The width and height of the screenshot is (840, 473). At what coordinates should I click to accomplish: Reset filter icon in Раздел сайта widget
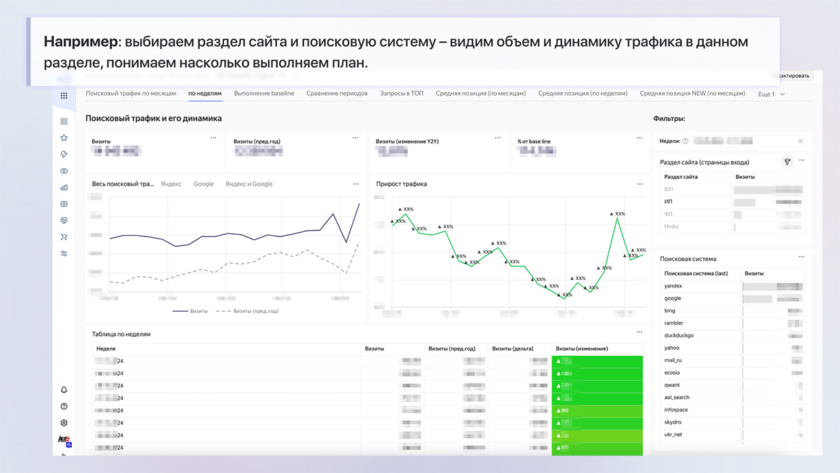pyautogui.click(x=786, y=162)
